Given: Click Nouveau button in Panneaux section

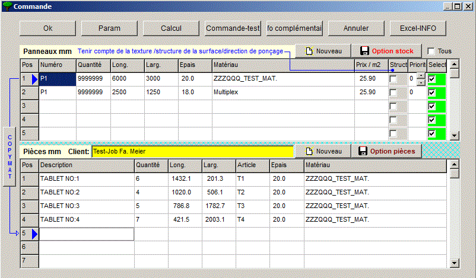Looking at the screenshot, I should pos(323,51).
